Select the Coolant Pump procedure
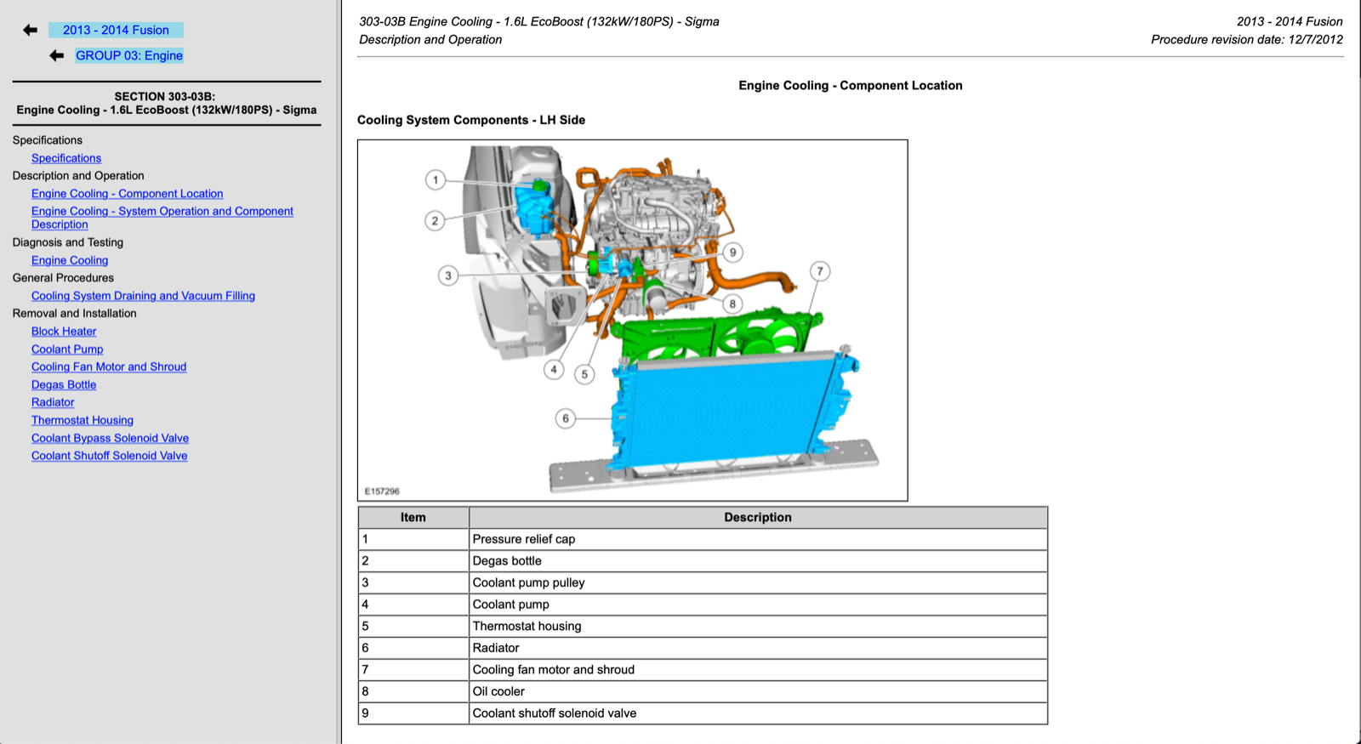The width and height of the screenshot is (1361, 744). coord(67,349)
